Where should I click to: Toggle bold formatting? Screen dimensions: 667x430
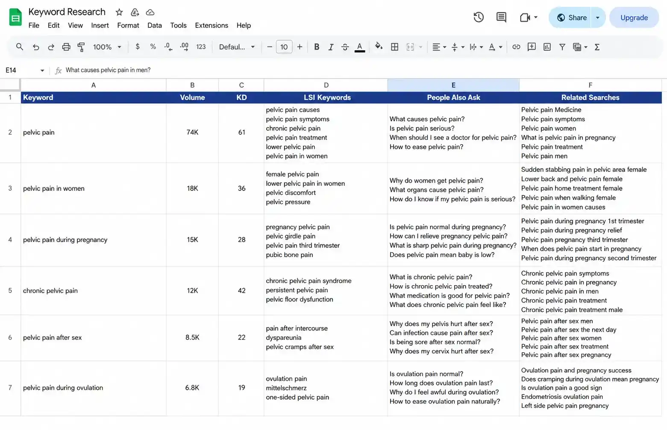coord(317,47)
